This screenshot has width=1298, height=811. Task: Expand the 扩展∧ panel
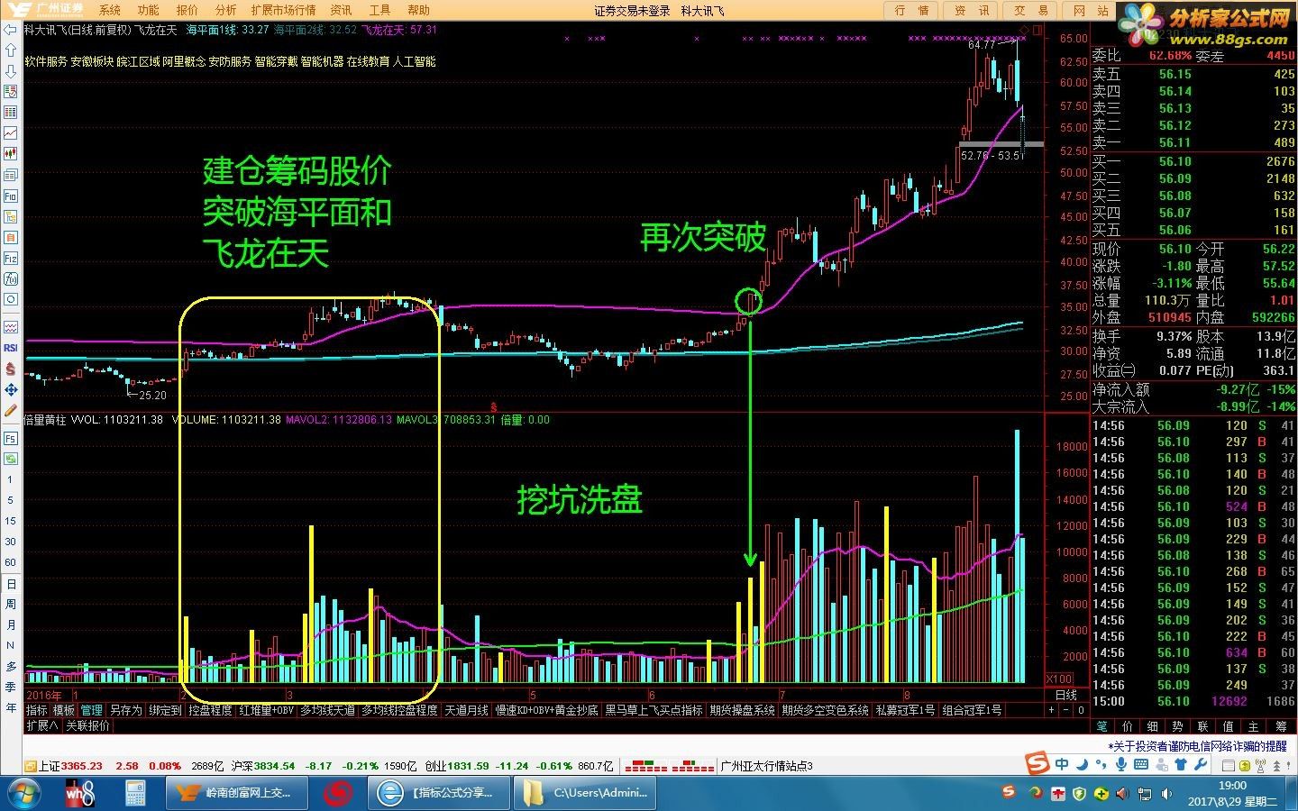click(42, 725)
